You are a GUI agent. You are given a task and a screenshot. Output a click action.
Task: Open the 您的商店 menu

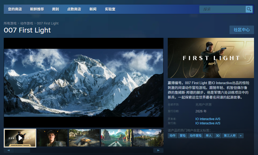15,9
